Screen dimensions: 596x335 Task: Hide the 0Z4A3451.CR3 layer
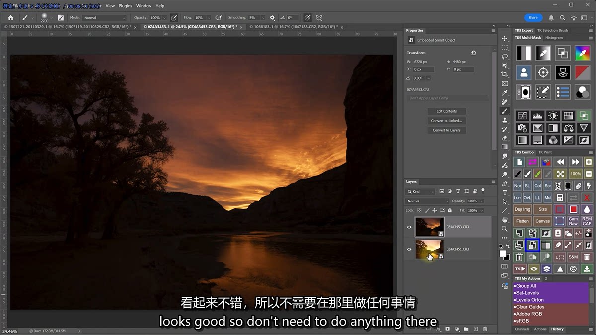(409, 249)
